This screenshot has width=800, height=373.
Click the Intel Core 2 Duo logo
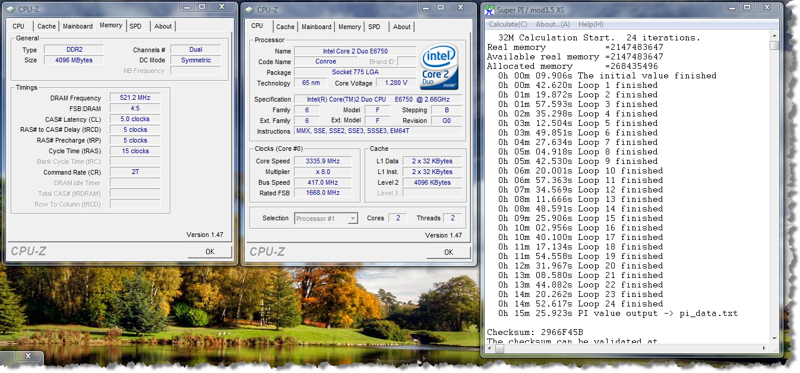pyautogui.click(x=439, y=67)
